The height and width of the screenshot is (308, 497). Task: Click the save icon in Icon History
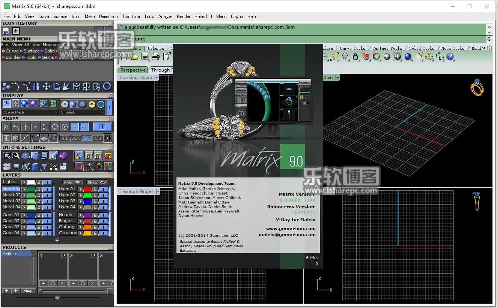coord(6,31)
